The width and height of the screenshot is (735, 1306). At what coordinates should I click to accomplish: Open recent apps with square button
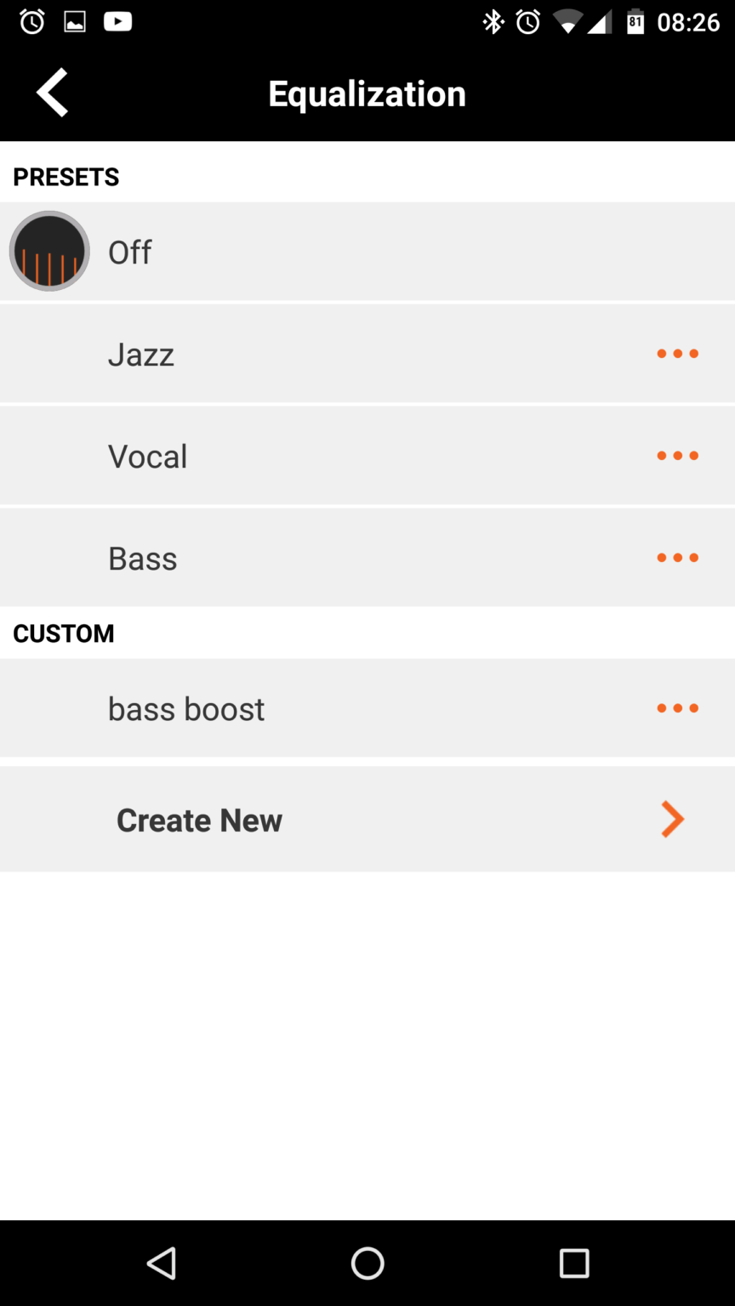point(574,1263)
